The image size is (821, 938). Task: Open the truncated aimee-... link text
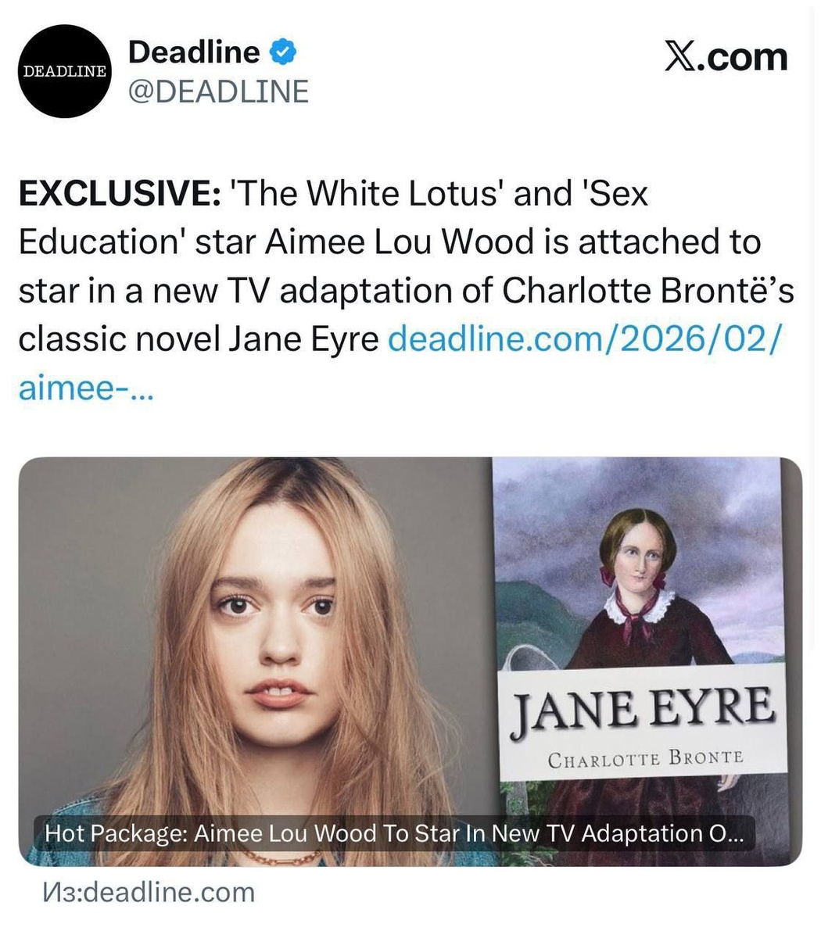[x=86, y=388]
